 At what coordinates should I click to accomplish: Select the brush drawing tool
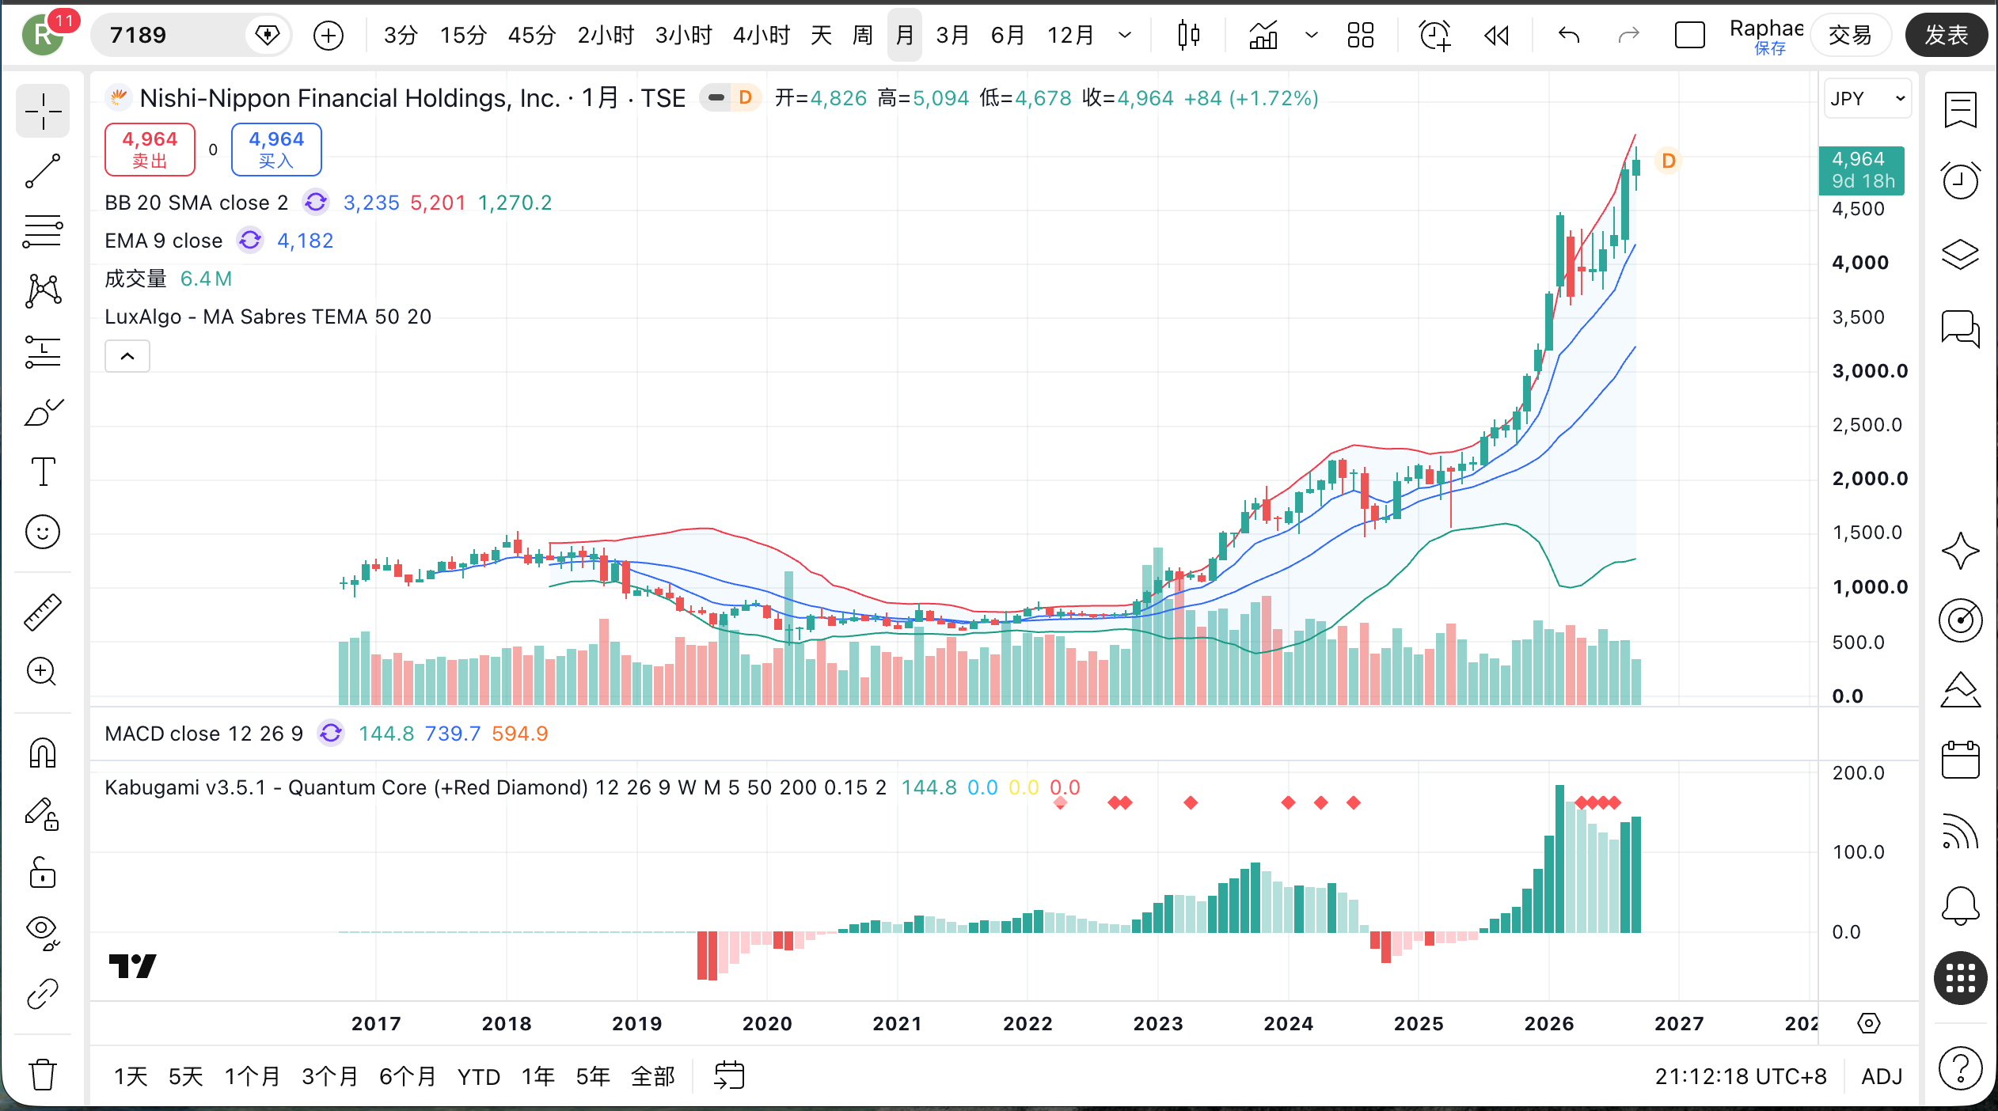click(x=43, y=411)
